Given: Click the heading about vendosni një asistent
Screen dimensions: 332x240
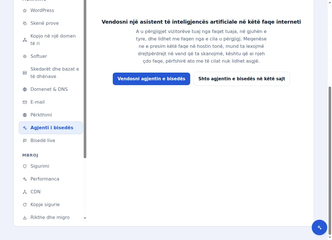Looking at the screenshot, I should click(x=201, y=22).
